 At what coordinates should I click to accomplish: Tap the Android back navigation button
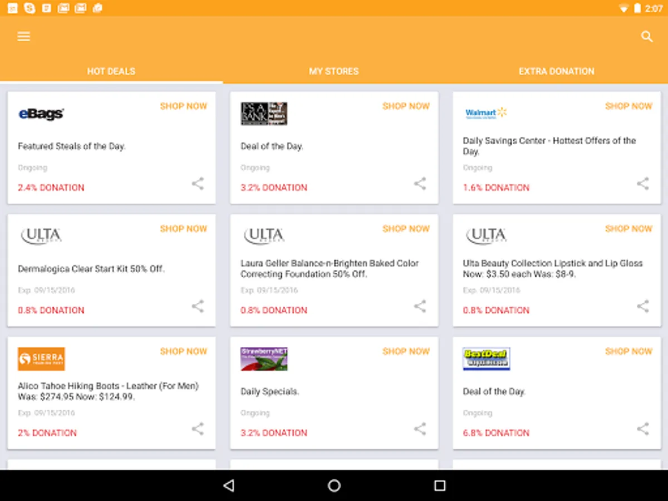228,485
